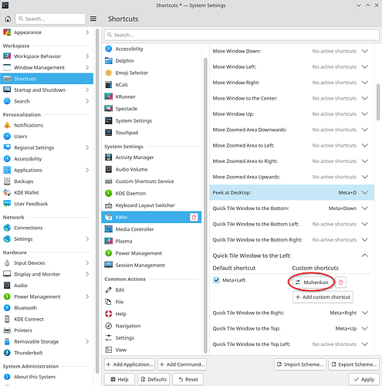Click the Muhenkan shortcut button
Image resolution: width=382 pixels, height=386 pixels.
pyautogui.click(x=312, y=283)
